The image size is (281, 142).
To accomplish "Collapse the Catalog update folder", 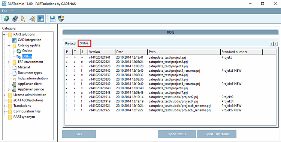I will coord(8,46).
